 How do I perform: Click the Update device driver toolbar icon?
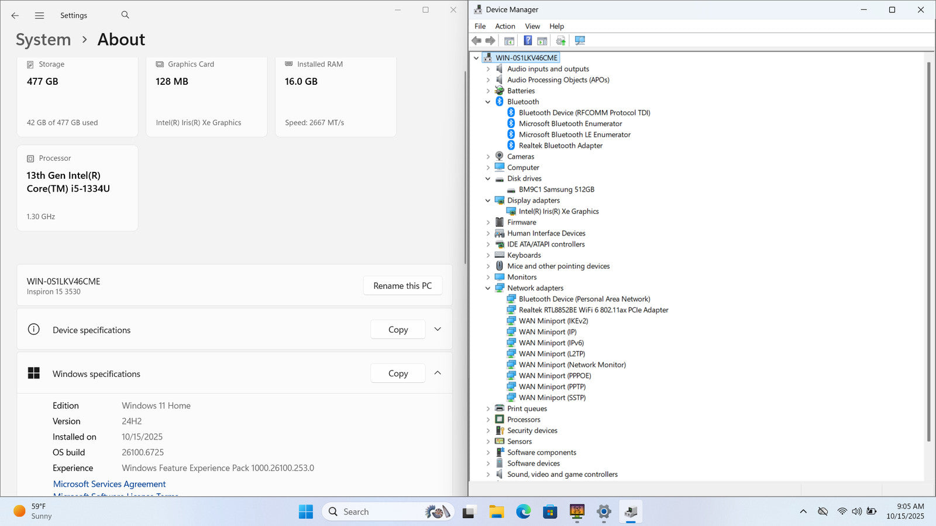(560, 40)
